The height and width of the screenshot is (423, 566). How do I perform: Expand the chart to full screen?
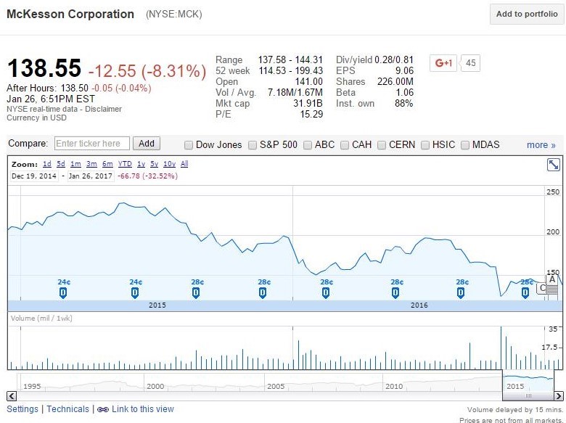tap(553, 165)
